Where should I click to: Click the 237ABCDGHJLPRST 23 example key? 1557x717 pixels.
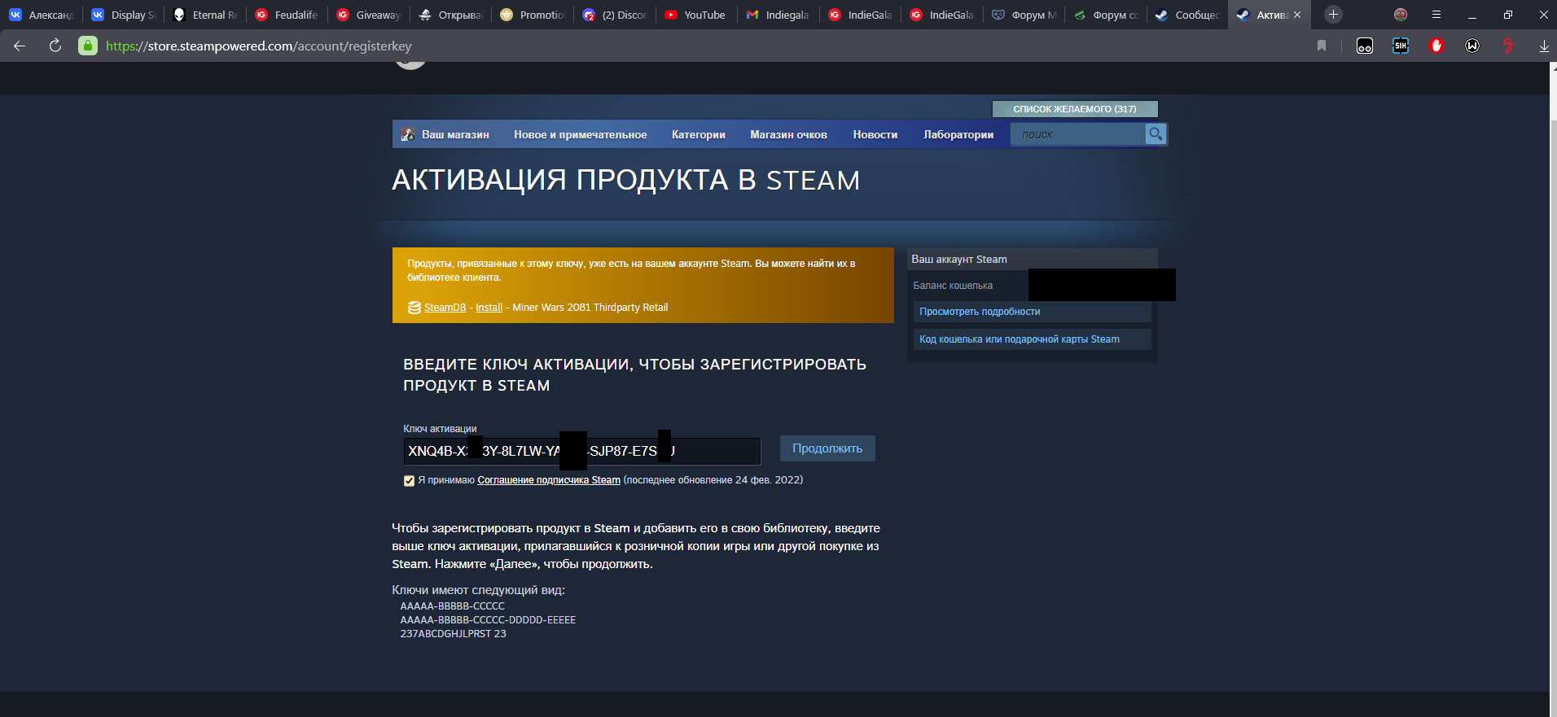pos(453,634)
